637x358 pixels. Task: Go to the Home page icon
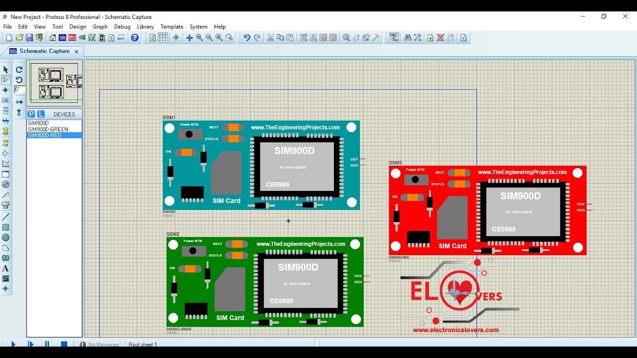pos(52,38)
